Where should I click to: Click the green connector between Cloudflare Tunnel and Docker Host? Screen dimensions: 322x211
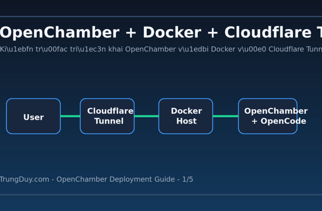[147, 116]
